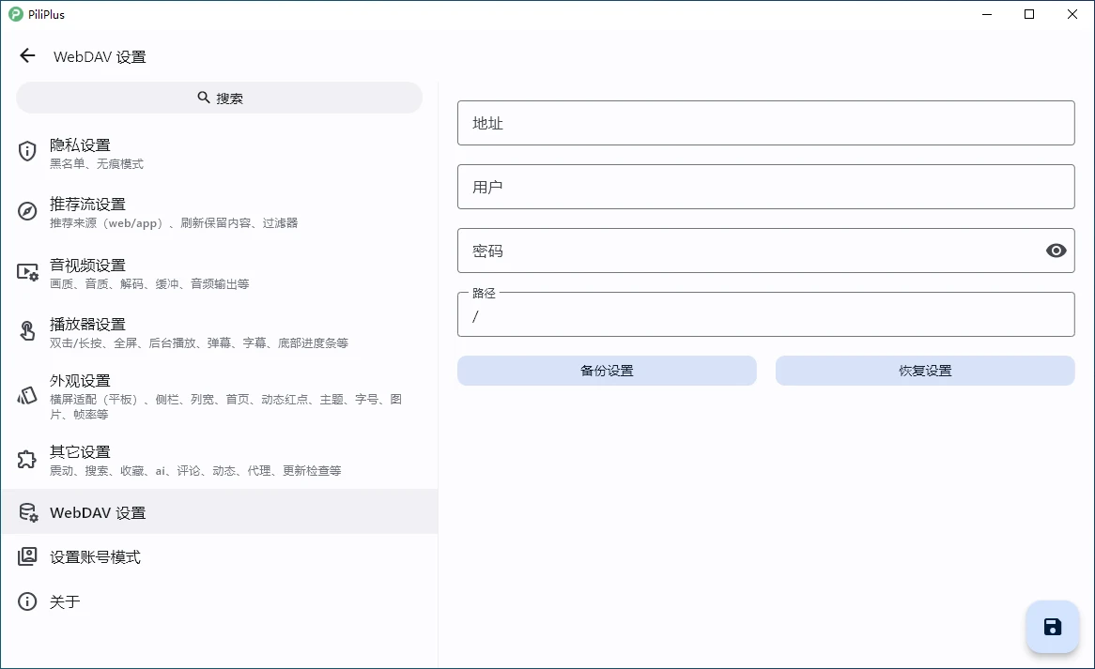This screenshot has height=669, width=1095.
Task: Click the floating save settings button
Action: (x=1052, y=626)
